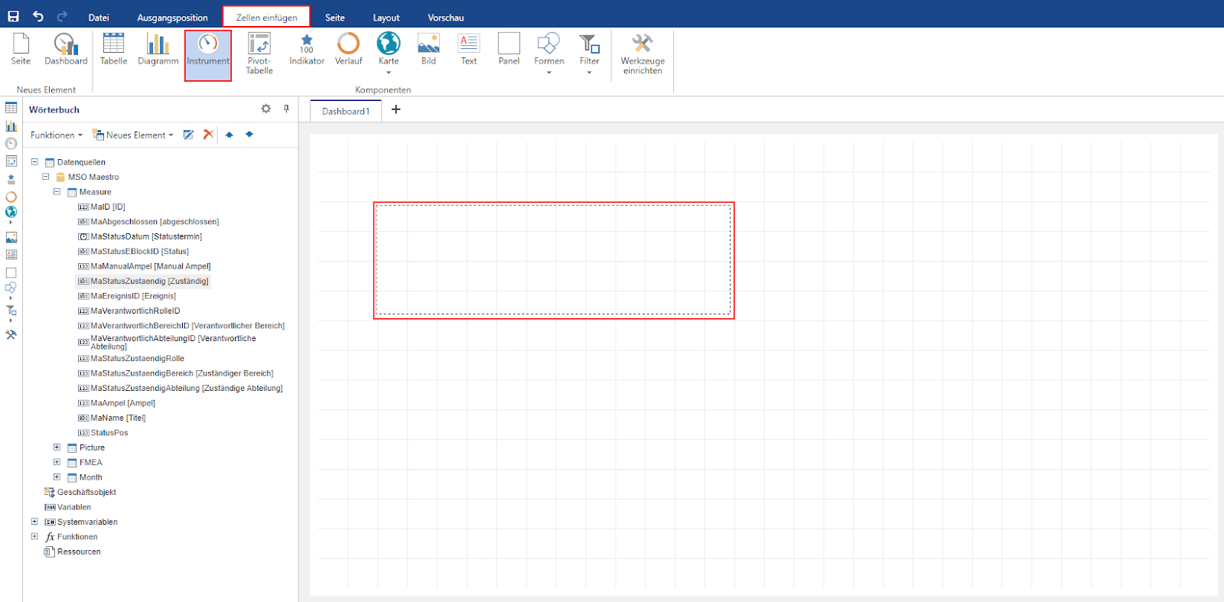Viewport: 1224px width, 602px height.
Task: Expand the Month table node
Action: pos(57,477)
